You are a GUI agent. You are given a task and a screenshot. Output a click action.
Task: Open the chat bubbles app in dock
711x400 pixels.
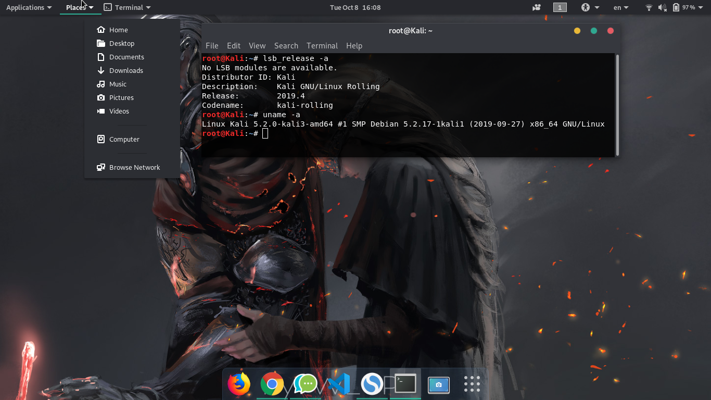pyautogui.click(x=306, y=384)
